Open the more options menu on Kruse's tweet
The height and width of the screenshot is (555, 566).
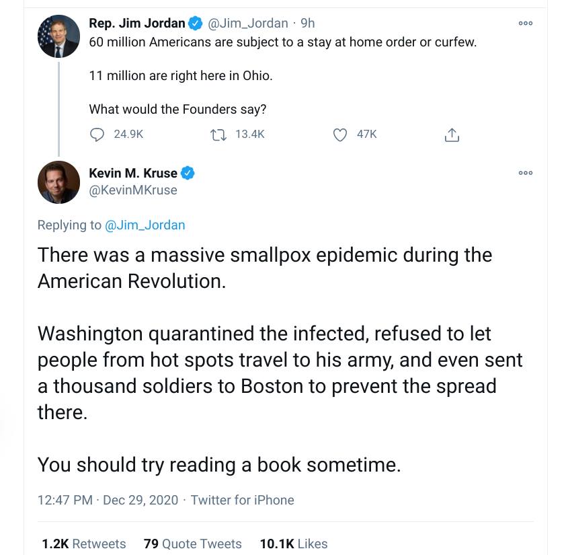click(x=525, y=173)
